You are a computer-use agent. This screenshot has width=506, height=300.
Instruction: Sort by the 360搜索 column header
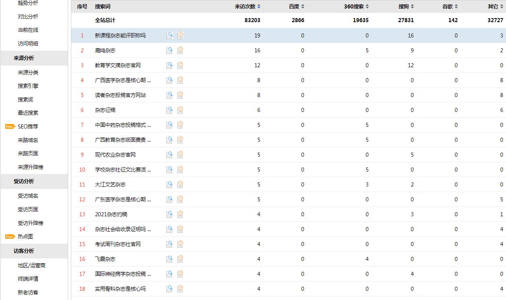click(356, 6)
